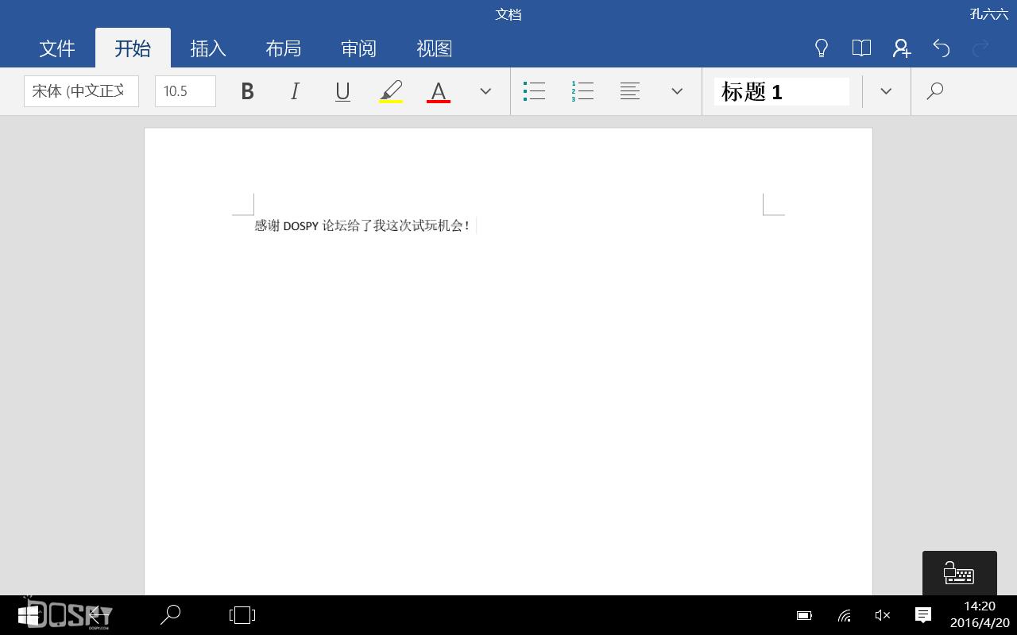Underline the selected text
1017x635 pixels.
click(x=342, y=90)
